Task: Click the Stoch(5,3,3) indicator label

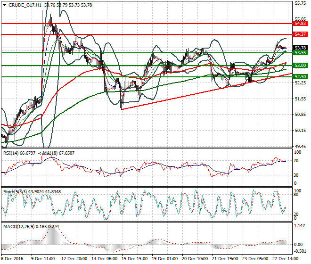Action: point(15,191)
